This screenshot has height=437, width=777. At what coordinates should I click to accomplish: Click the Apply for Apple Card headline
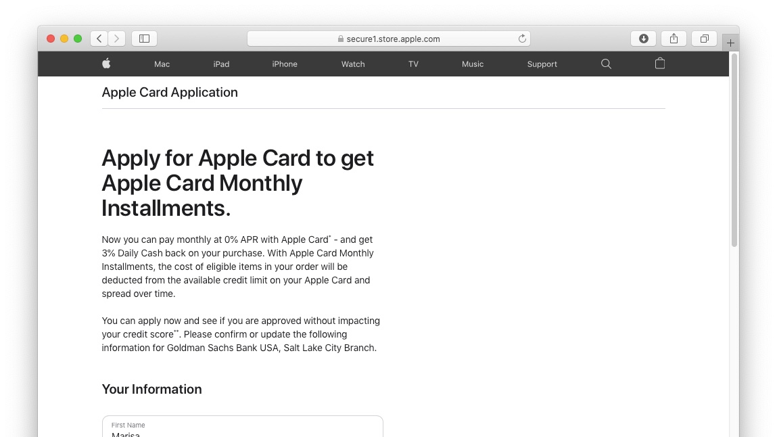tap(237, 183)
